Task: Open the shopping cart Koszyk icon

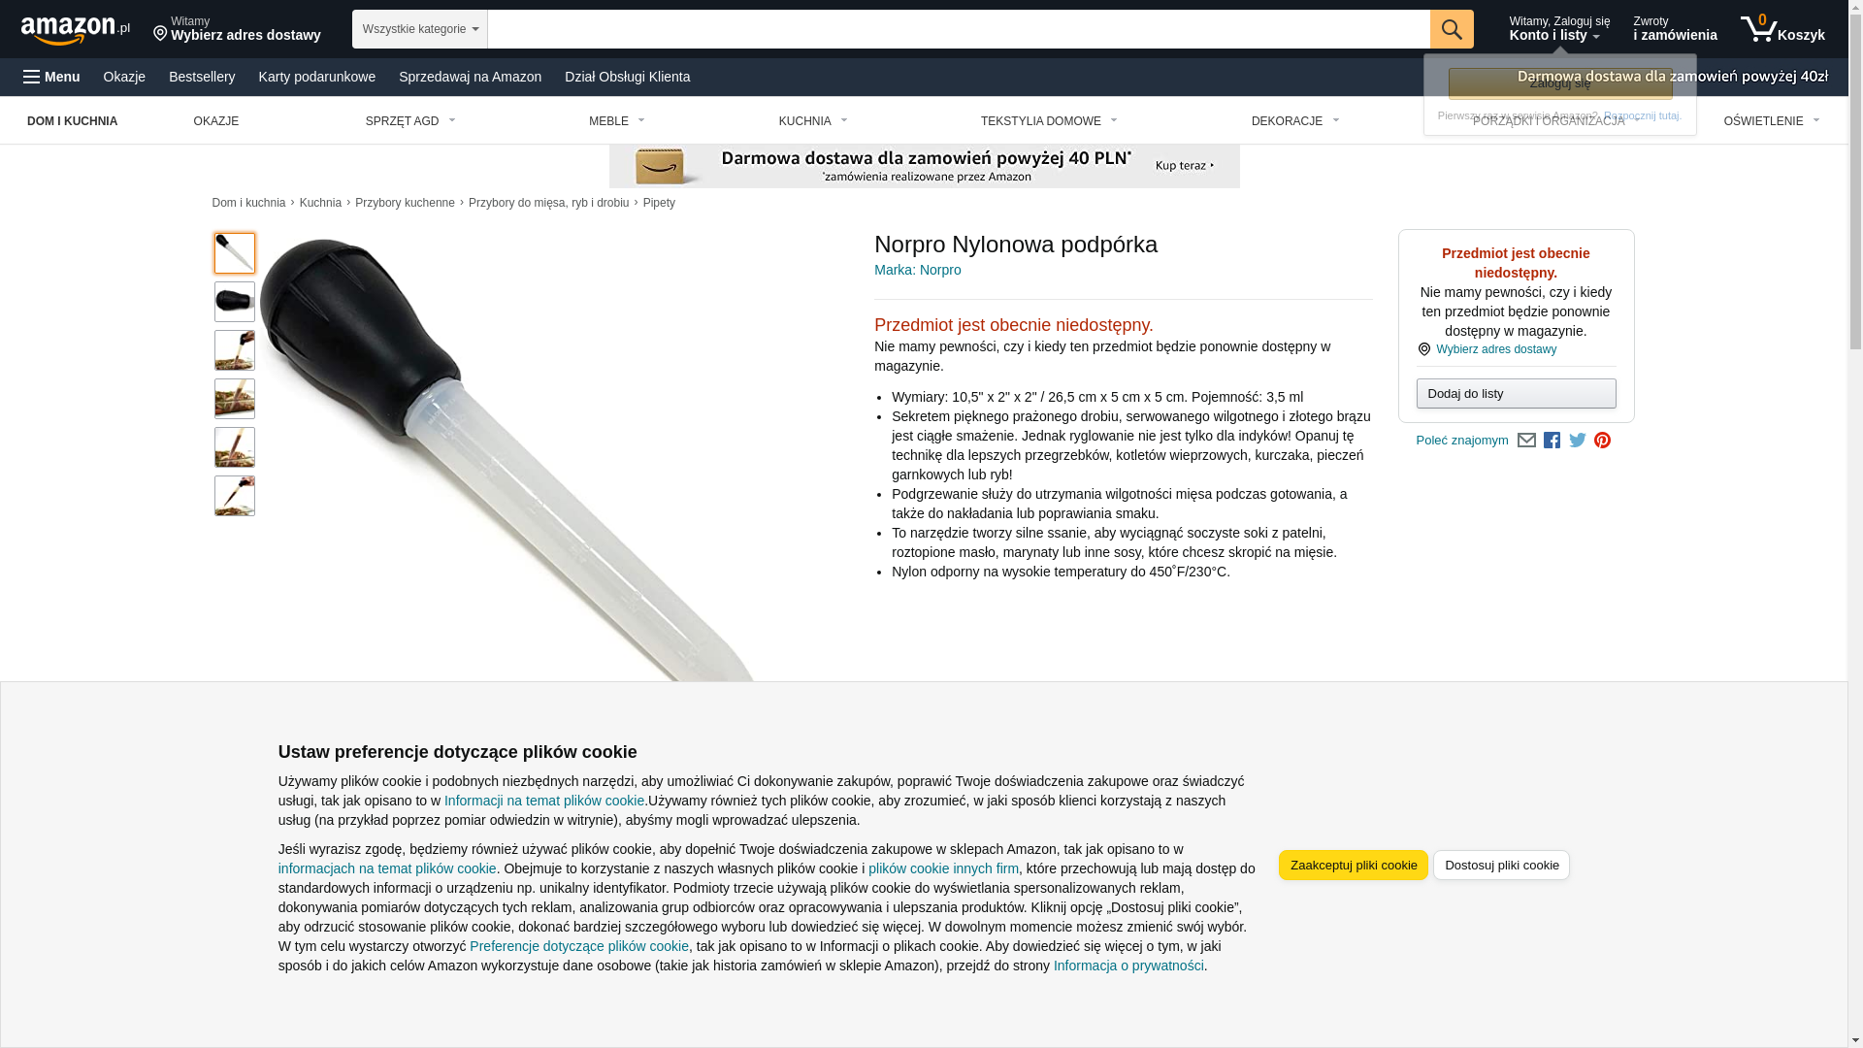Action: coord(1782,29)
